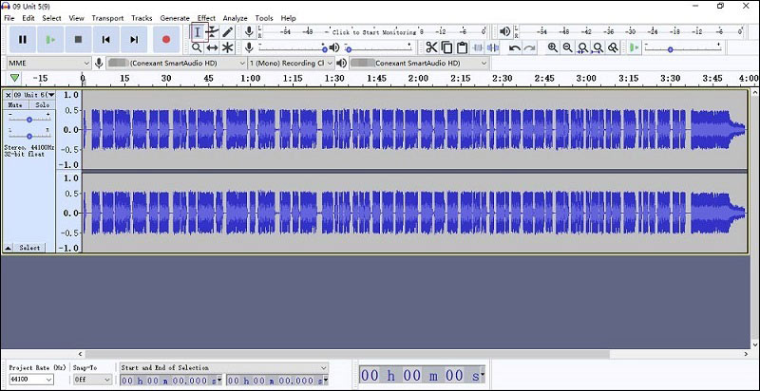
Task: Select the Time Shift tool
Action: pyautogui.click(x=212, y=47)
